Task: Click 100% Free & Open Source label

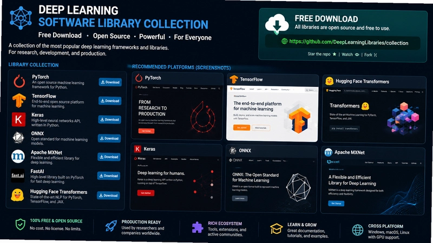Action: pos(56,221)
